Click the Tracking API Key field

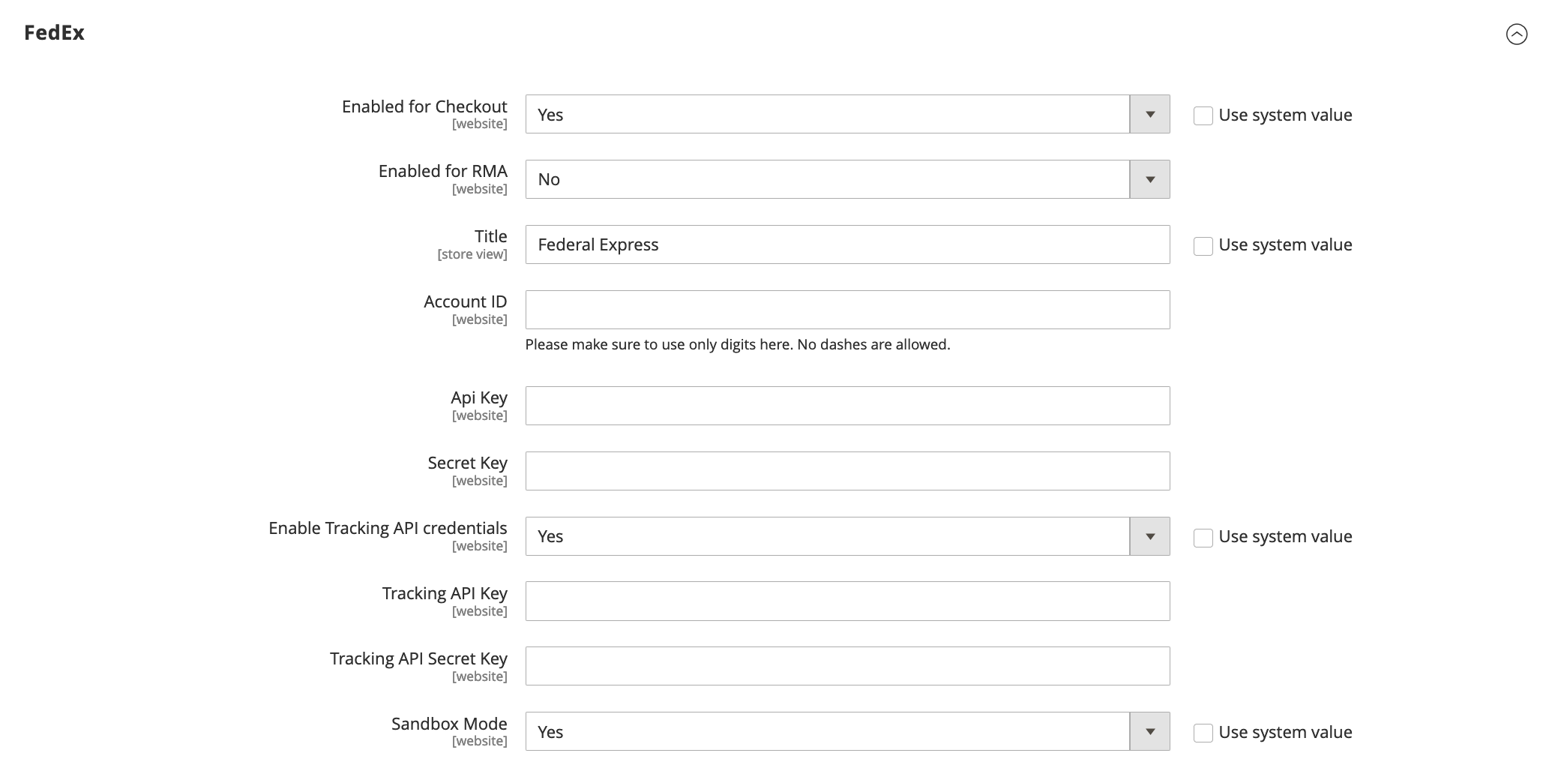tap(847, 601)
